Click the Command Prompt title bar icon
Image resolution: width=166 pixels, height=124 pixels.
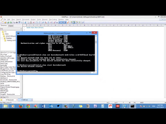(18, 33)
